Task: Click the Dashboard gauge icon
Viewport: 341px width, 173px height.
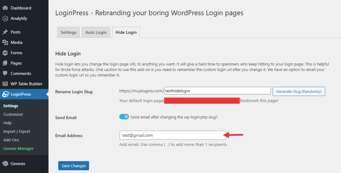Action: tap(5, 8)
